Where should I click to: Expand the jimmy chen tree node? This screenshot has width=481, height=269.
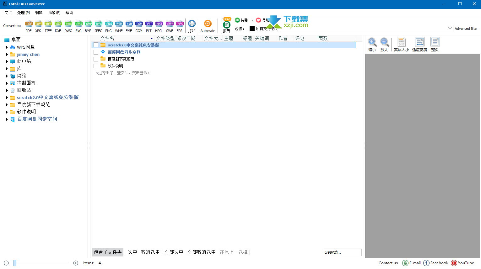pyautogui.click(x=7, y=54)
